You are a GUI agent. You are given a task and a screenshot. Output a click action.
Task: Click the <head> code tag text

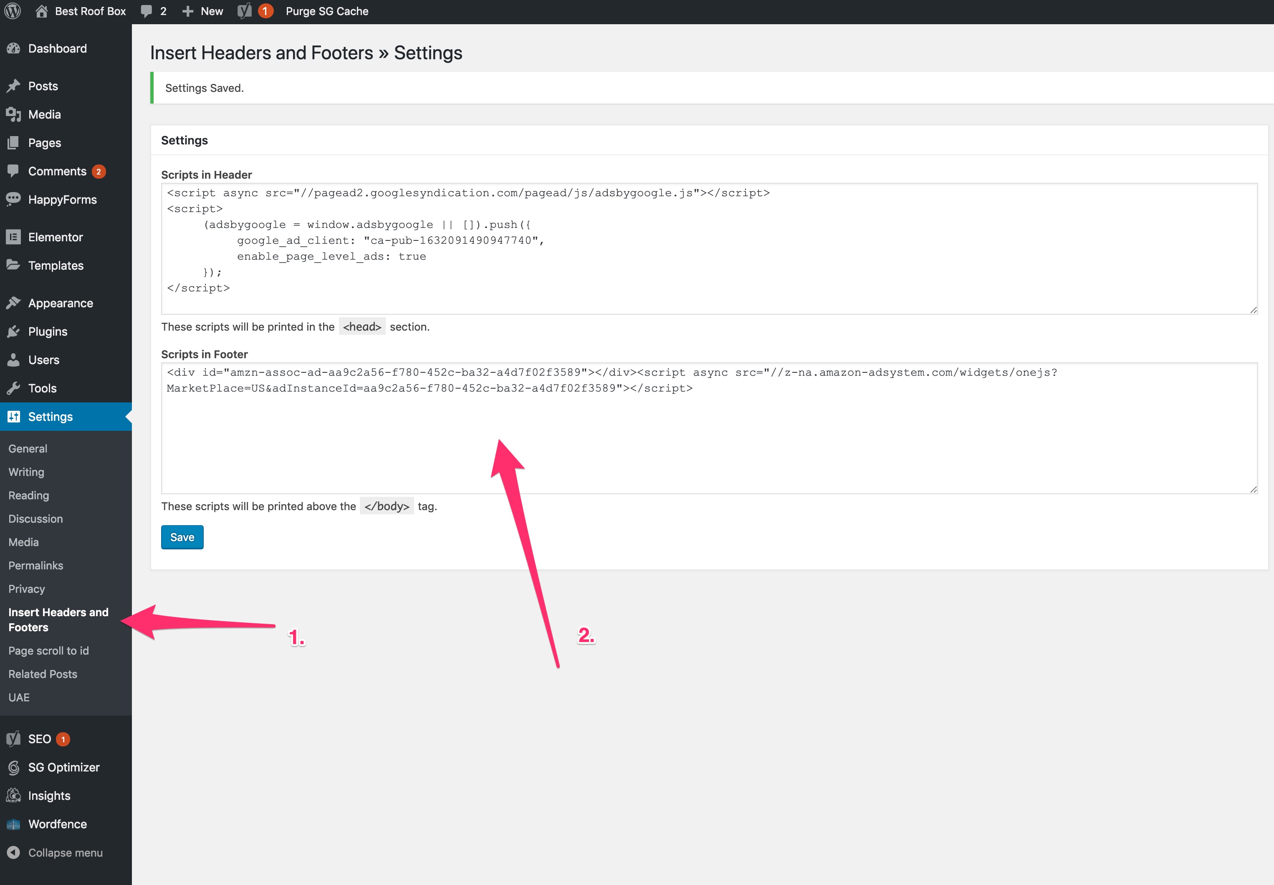pos(362,326)
